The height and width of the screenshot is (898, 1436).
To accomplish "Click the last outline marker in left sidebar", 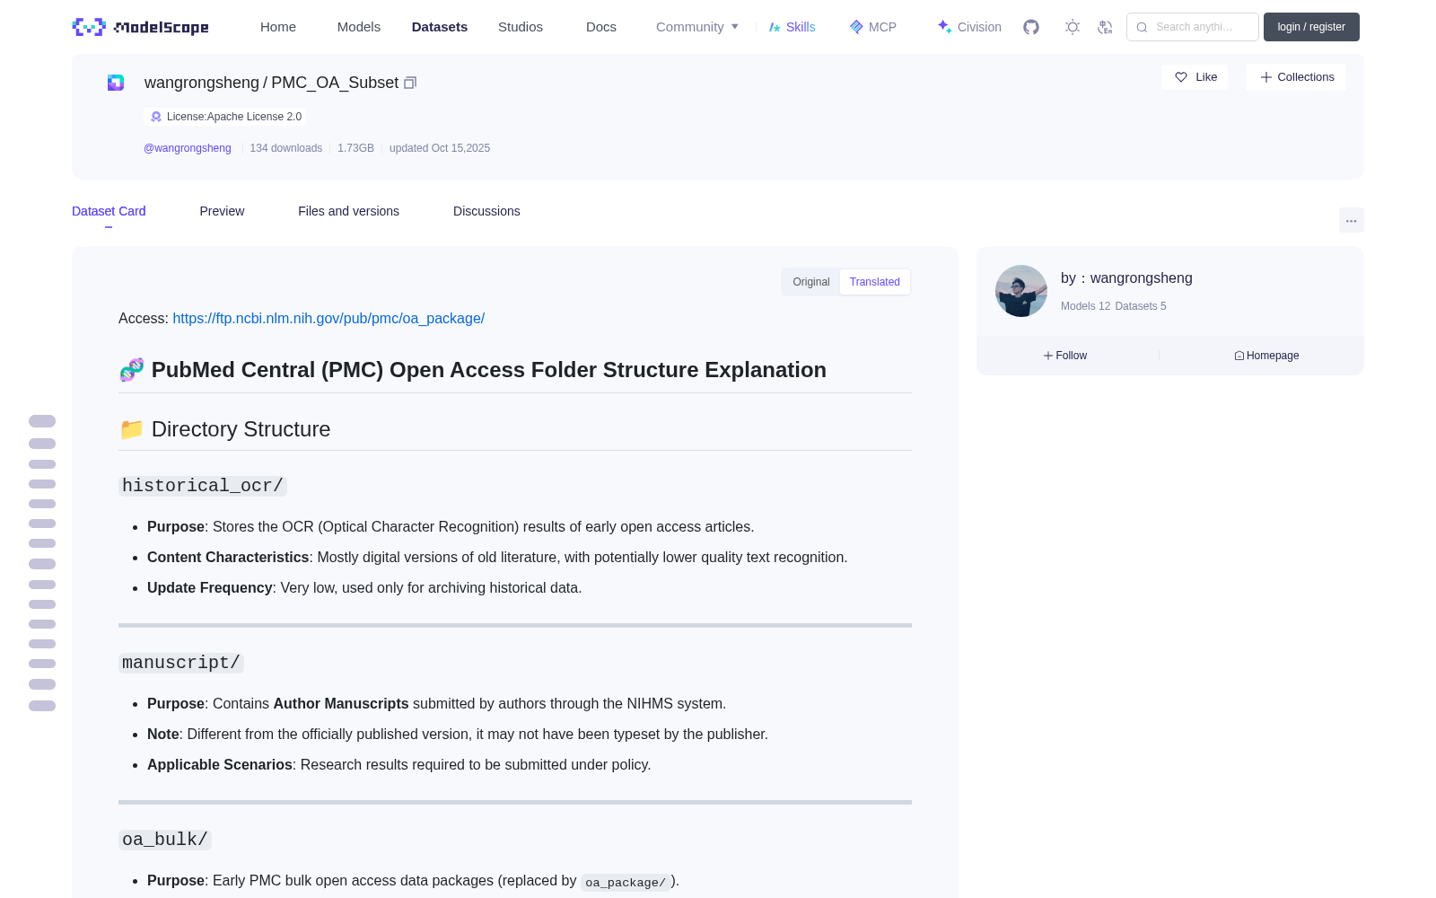I will 42,706.
